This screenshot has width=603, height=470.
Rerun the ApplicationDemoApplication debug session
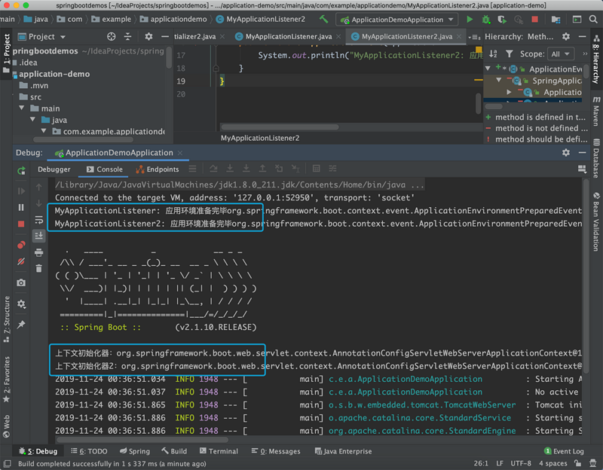click(21, 171)
